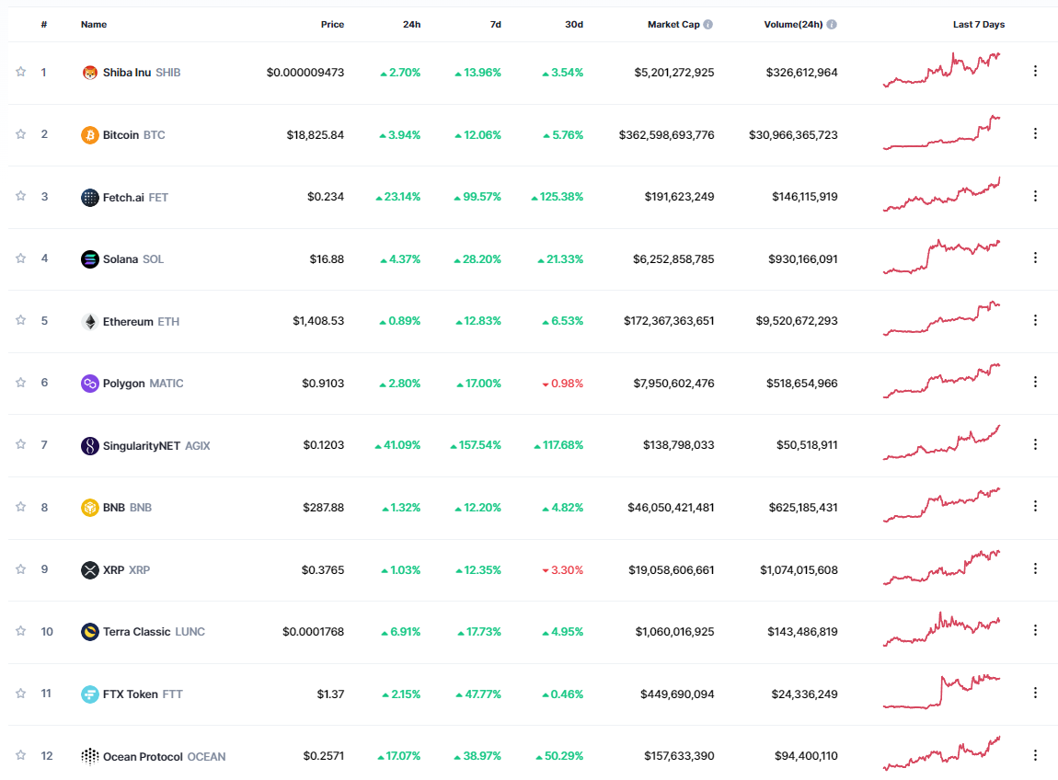The image size is (1058, 780).
Task: Toggle the watchlist star for Ethereum
Action: [x=21, y=320]
